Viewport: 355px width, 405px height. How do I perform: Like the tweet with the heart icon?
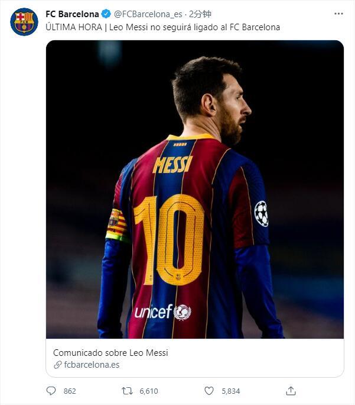point(209,391)
